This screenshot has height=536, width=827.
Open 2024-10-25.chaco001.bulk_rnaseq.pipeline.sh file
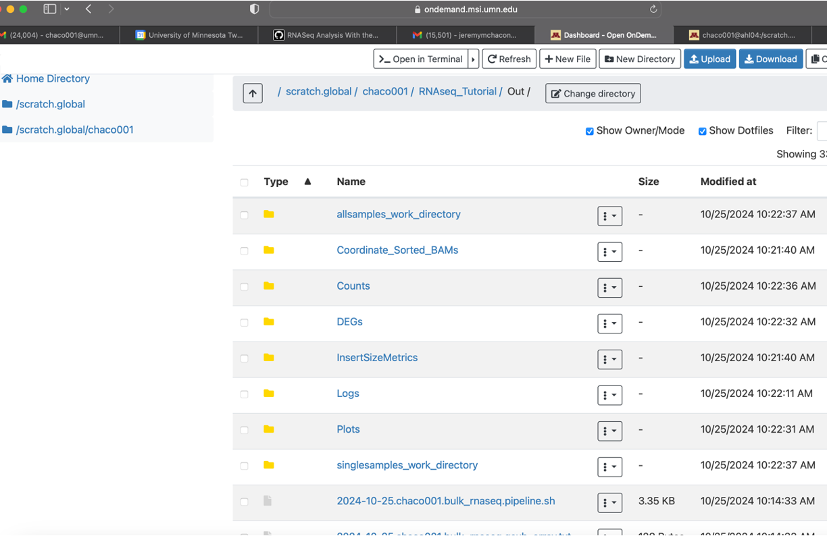(446, 501)
